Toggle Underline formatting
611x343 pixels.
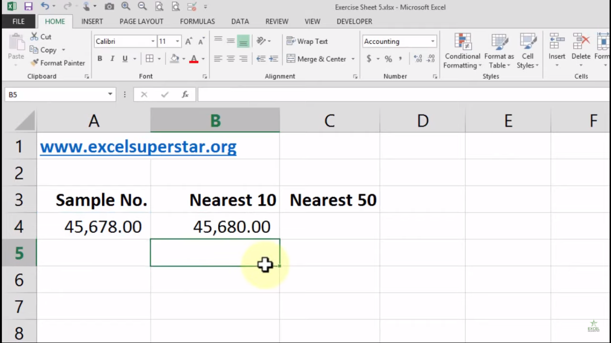(x=125, y=59)
